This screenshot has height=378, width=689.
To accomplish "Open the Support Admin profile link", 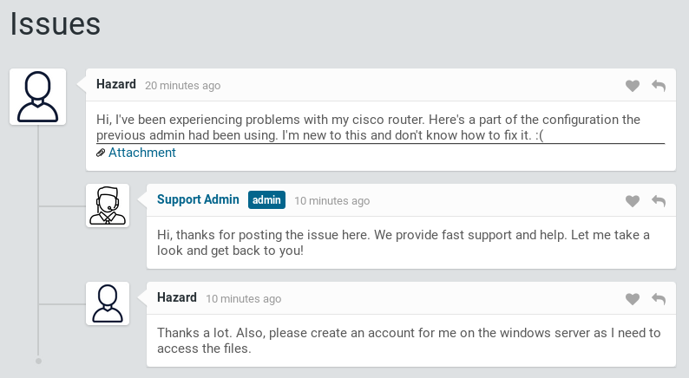I will coord(198,199).
